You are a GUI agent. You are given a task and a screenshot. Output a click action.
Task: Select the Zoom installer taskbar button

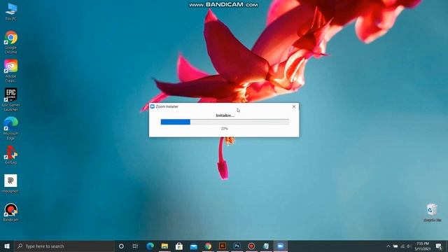(280, 246)
